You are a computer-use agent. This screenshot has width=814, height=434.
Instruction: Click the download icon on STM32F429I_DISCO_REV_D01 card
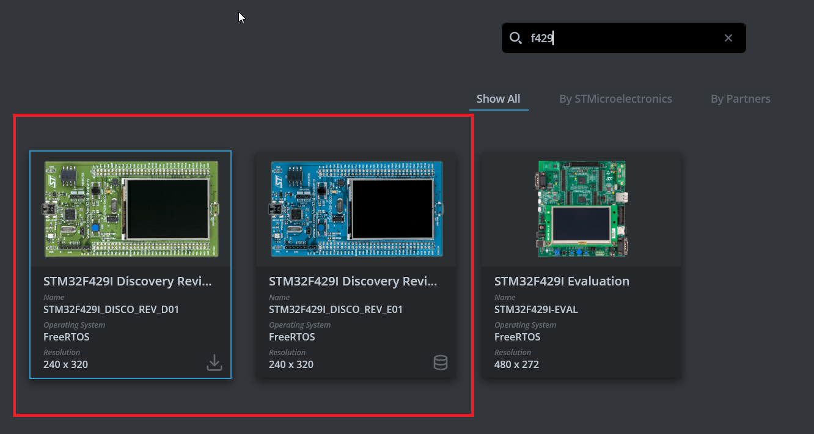[215, 362]
